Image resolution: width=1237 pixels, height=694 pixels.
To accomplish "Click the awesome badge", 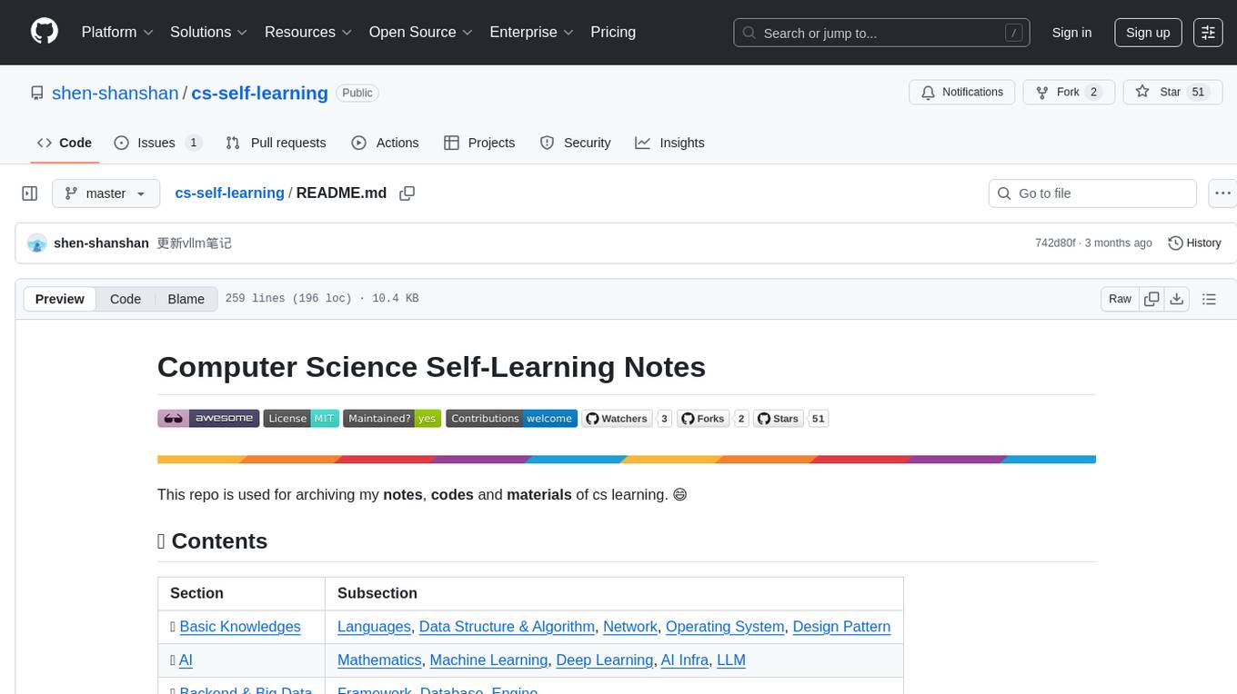I will tap(208, 419).
